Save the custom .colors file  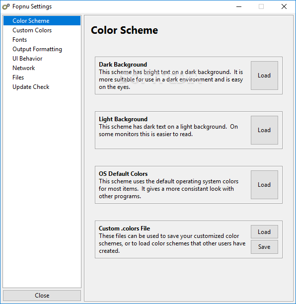264,247
